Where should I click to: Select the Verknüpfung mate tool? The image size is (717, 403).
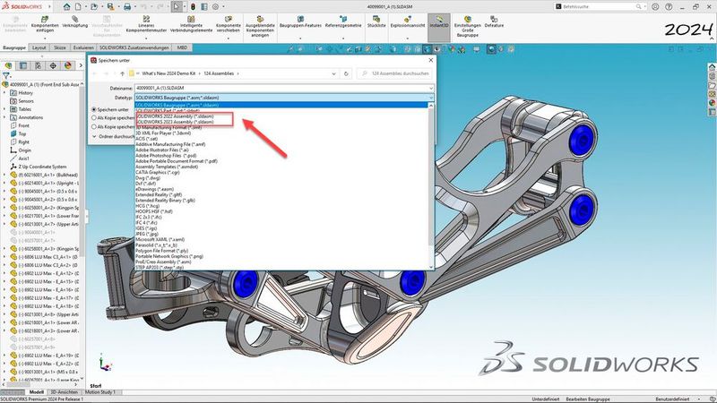(x=75, y=21)
